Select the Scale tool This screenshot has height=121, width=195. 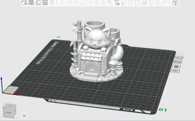(x=76, y=2)
